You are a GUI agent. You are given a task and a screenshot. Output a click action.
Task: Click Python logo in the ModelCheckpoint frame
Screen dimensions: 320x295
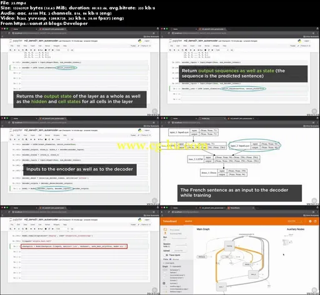point(139,219)
